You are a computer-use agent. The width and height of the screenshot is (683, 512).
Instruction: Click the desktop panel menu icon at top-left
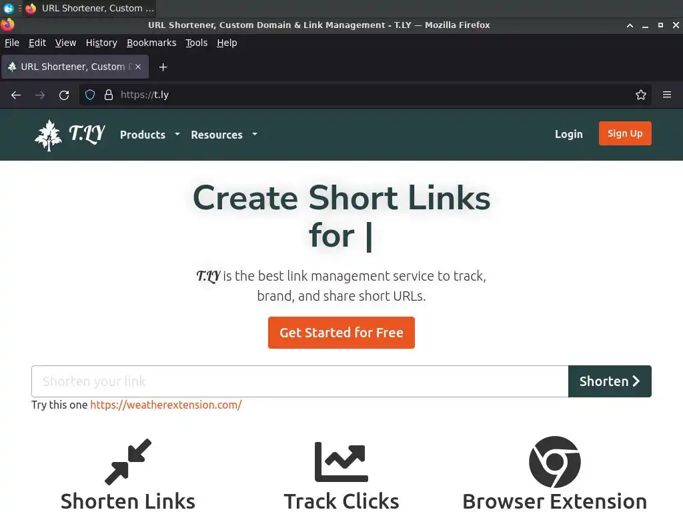coord(8,8)
